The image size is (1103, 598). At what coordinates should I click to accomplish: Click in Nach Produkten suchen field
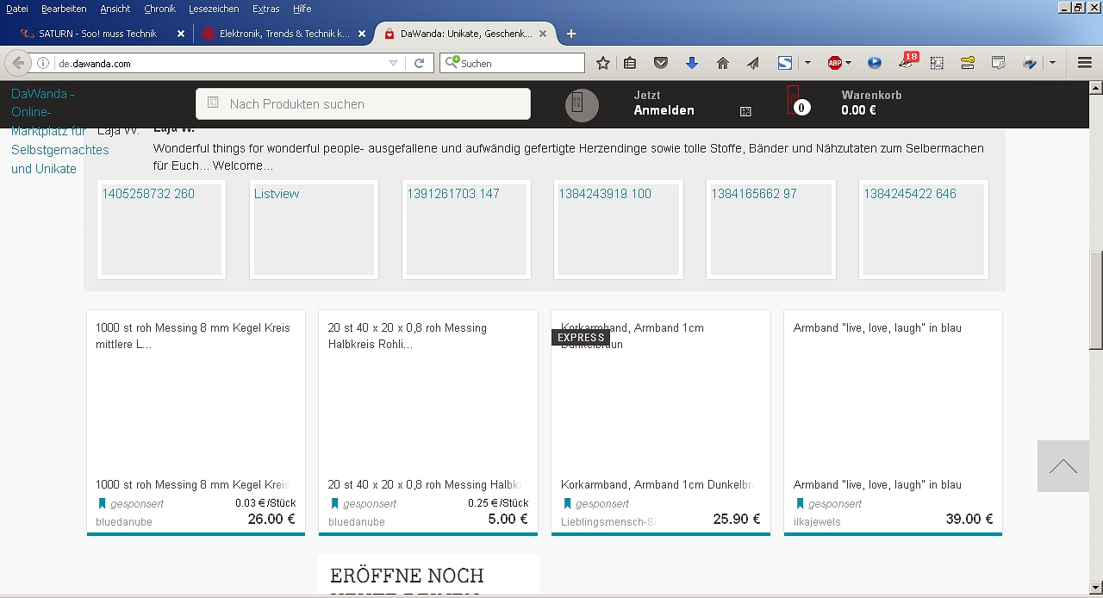(363, 103)
